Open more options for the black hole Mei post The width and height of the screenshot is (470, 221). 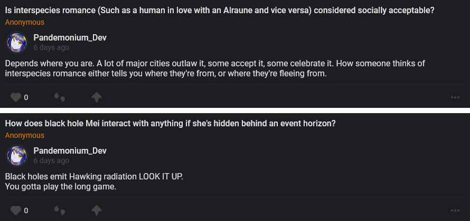pos(455,210)
